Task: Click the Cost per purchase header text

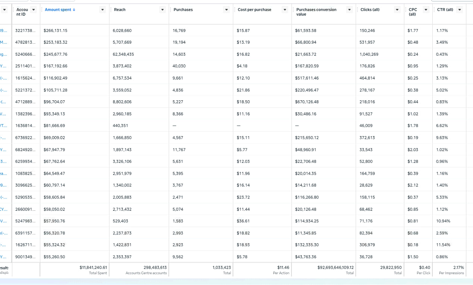Action: point(254,10)
